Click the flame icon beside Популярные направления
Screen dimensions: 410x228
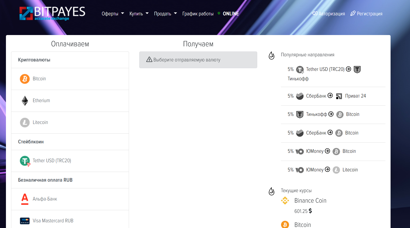click(272, 56)
